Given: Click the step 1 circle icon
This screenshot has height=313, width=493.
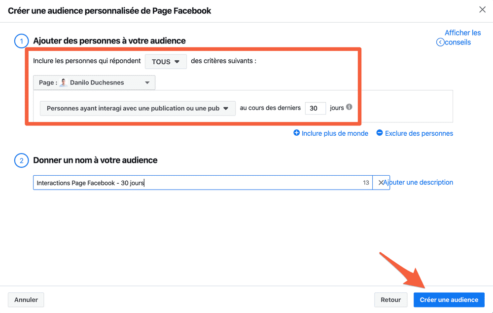Looking at the screenshot, I should (x=21, y=41).
